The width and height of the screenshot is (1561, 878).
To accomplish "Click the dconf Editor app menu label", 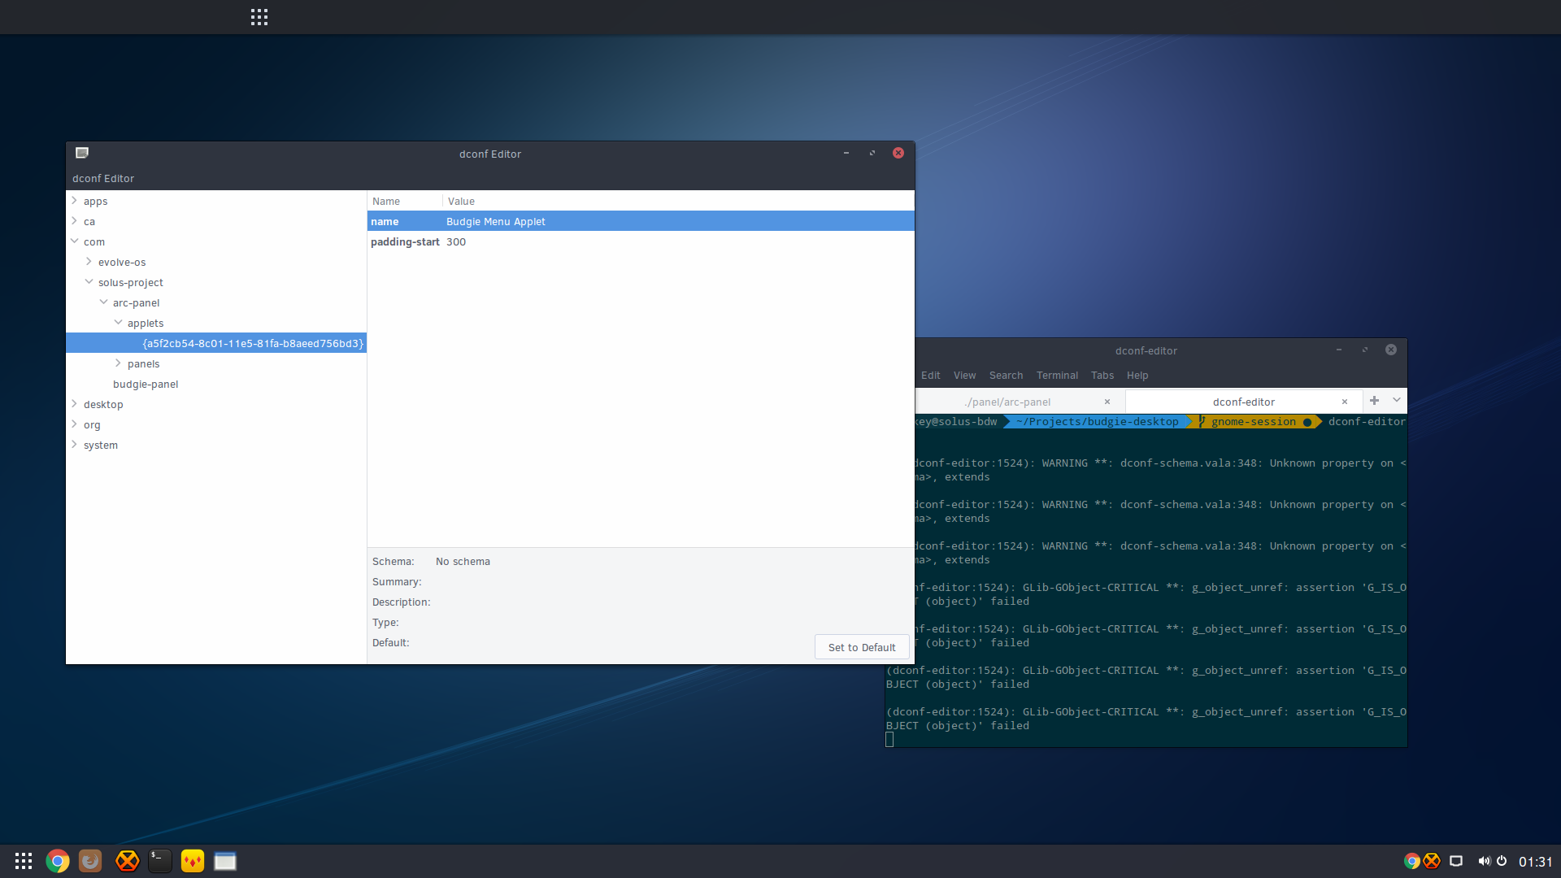I will point(103,178).
